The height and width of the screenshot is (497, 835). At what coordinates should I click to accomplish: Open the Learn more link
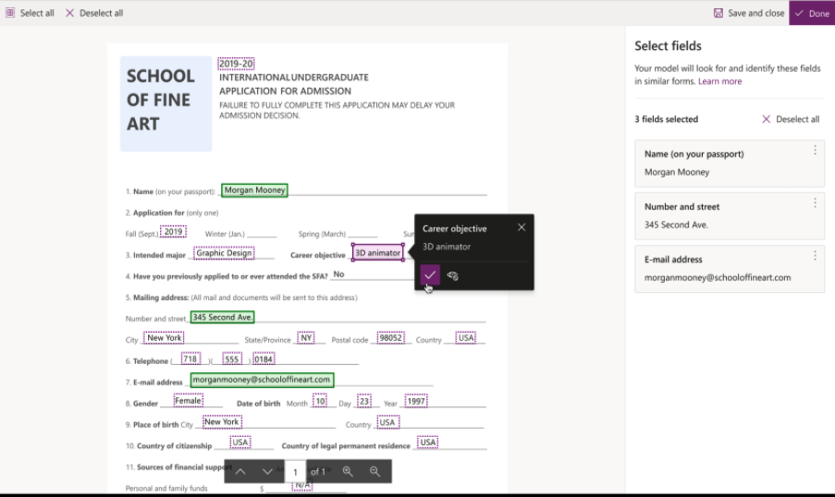point(719,81)
